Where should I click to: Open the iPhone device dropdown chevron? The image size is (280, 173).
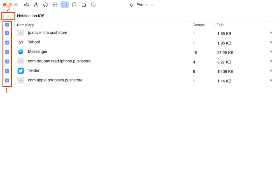point(152,5)
